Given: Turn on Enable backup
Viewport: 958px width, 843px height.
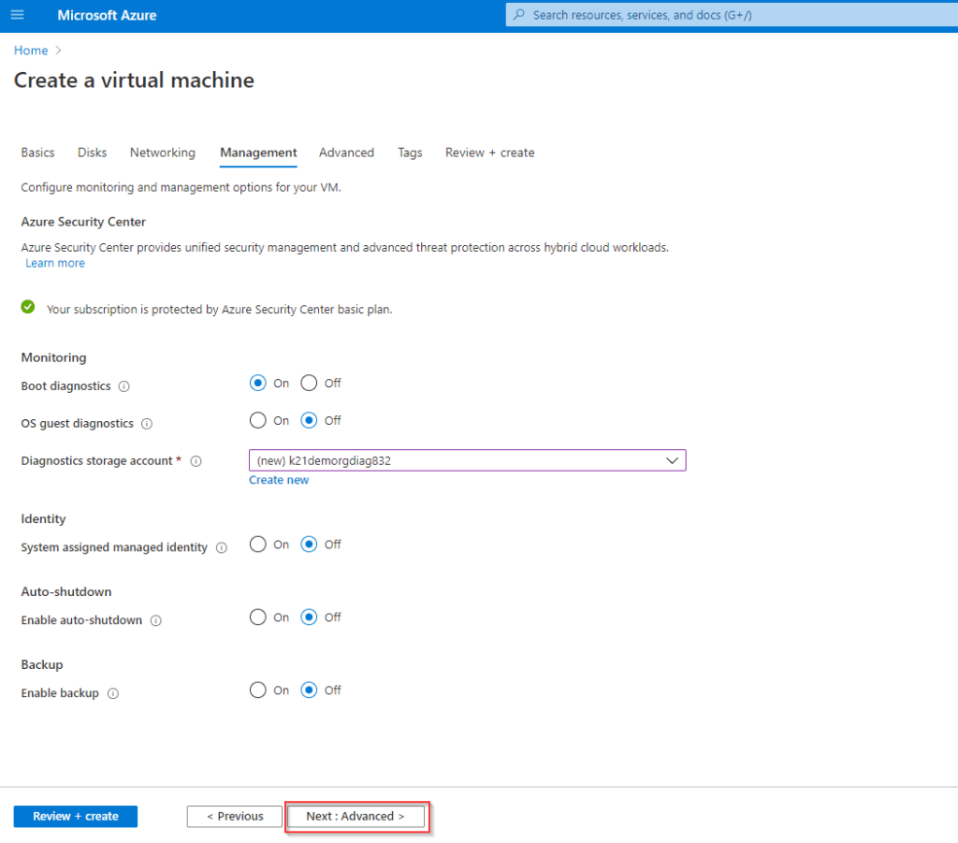Looking at the screenshot, I should click(x=257, y=690).
